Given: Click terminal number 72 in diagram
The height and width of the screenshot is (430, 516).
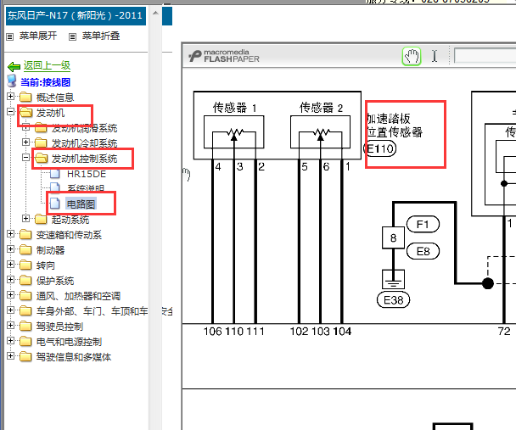Looking at the screenshot, I should (x=504, y=332).
